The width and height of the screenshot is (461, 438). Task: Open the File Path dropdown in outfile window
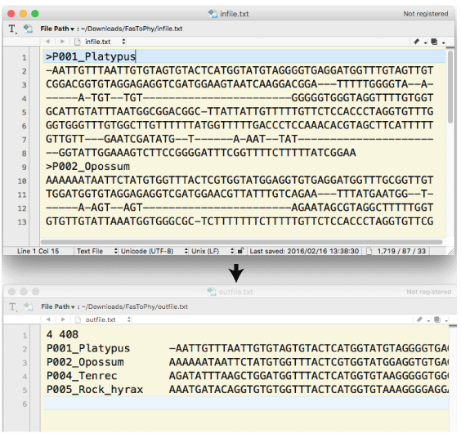click(58, 306)
